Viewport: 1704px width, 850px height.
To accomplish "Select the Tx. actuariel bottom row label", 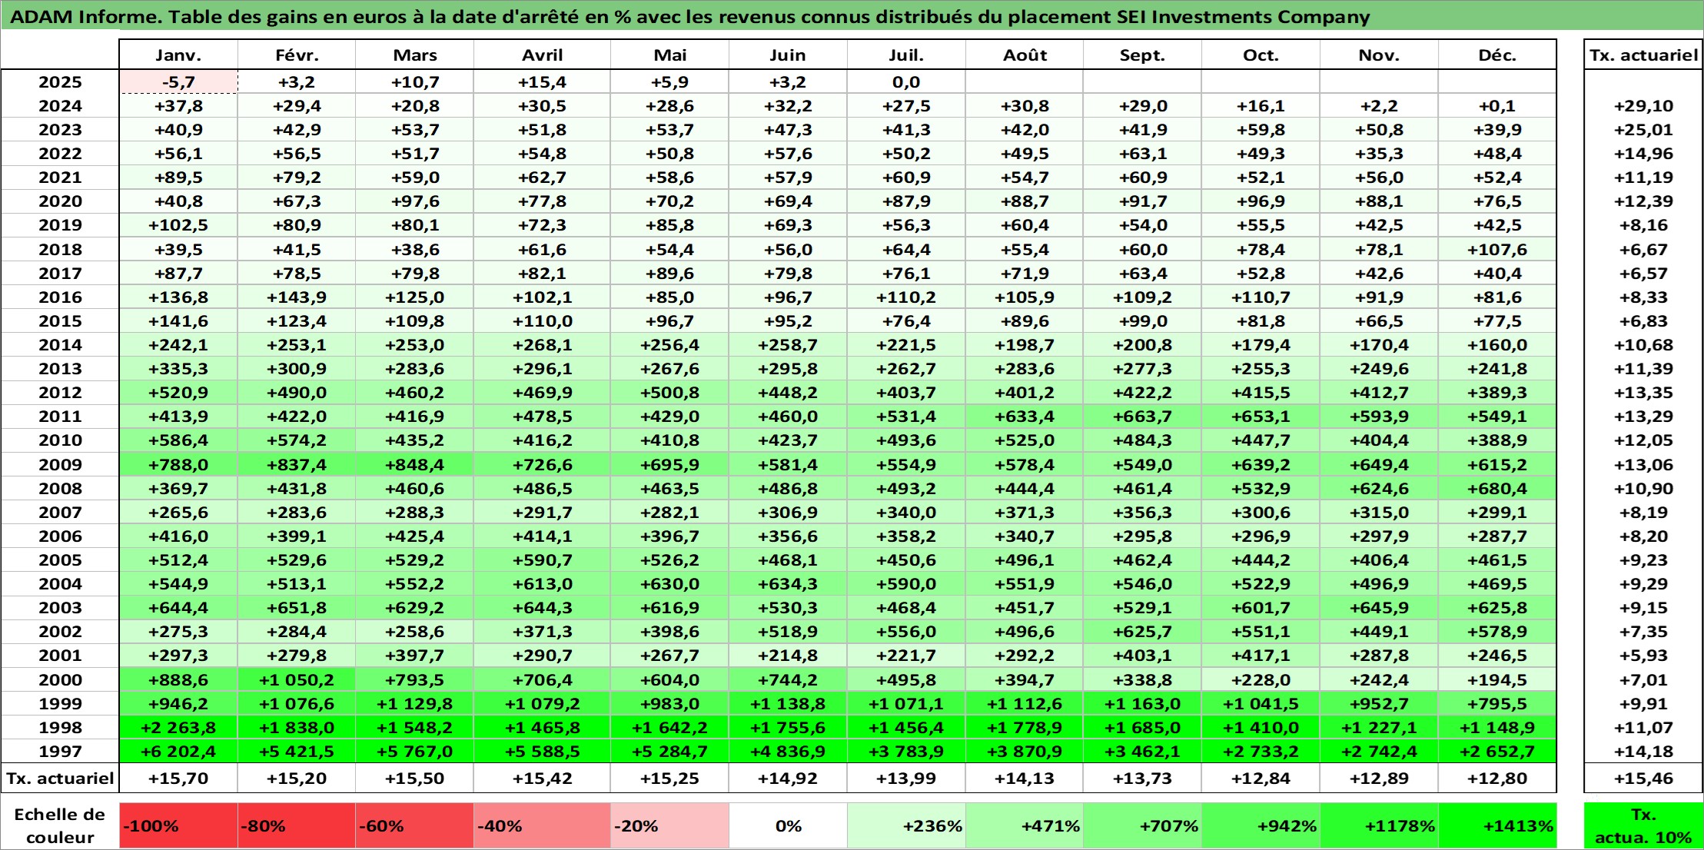I will pyautogui.click(x=61, y=779).
